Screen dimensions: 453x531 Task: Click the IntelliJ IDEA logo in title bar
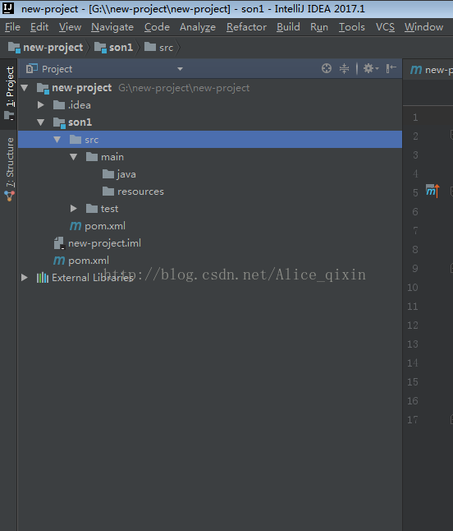pyautogui.click(x=8, y=7)
